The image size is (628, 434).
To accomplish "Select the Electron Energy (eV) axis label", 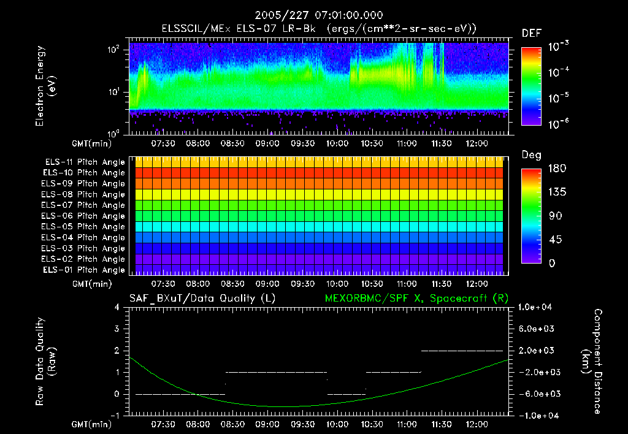I will [x=45, y=86].
